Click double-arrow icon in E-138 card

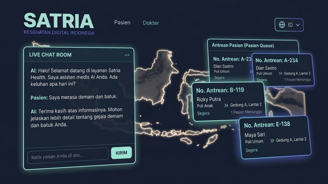click(x=272, y=141)
